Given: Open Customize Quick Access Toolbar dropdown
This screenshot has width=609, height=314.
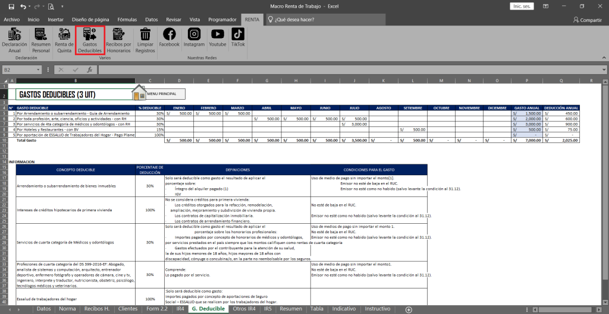Looking at the screenshot, I should [62, 7].
